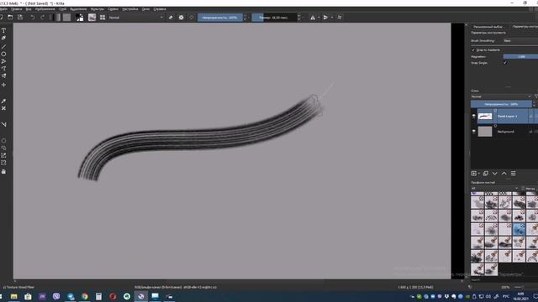Select Paint Layer 1 row
Screen dimensions: 538x302
[x=504, y=116]
